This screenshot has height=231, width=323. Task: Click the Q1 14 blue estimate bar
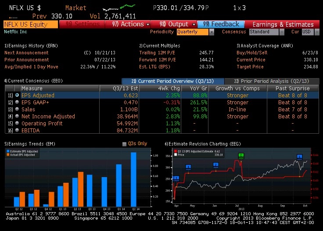[118, 185]
